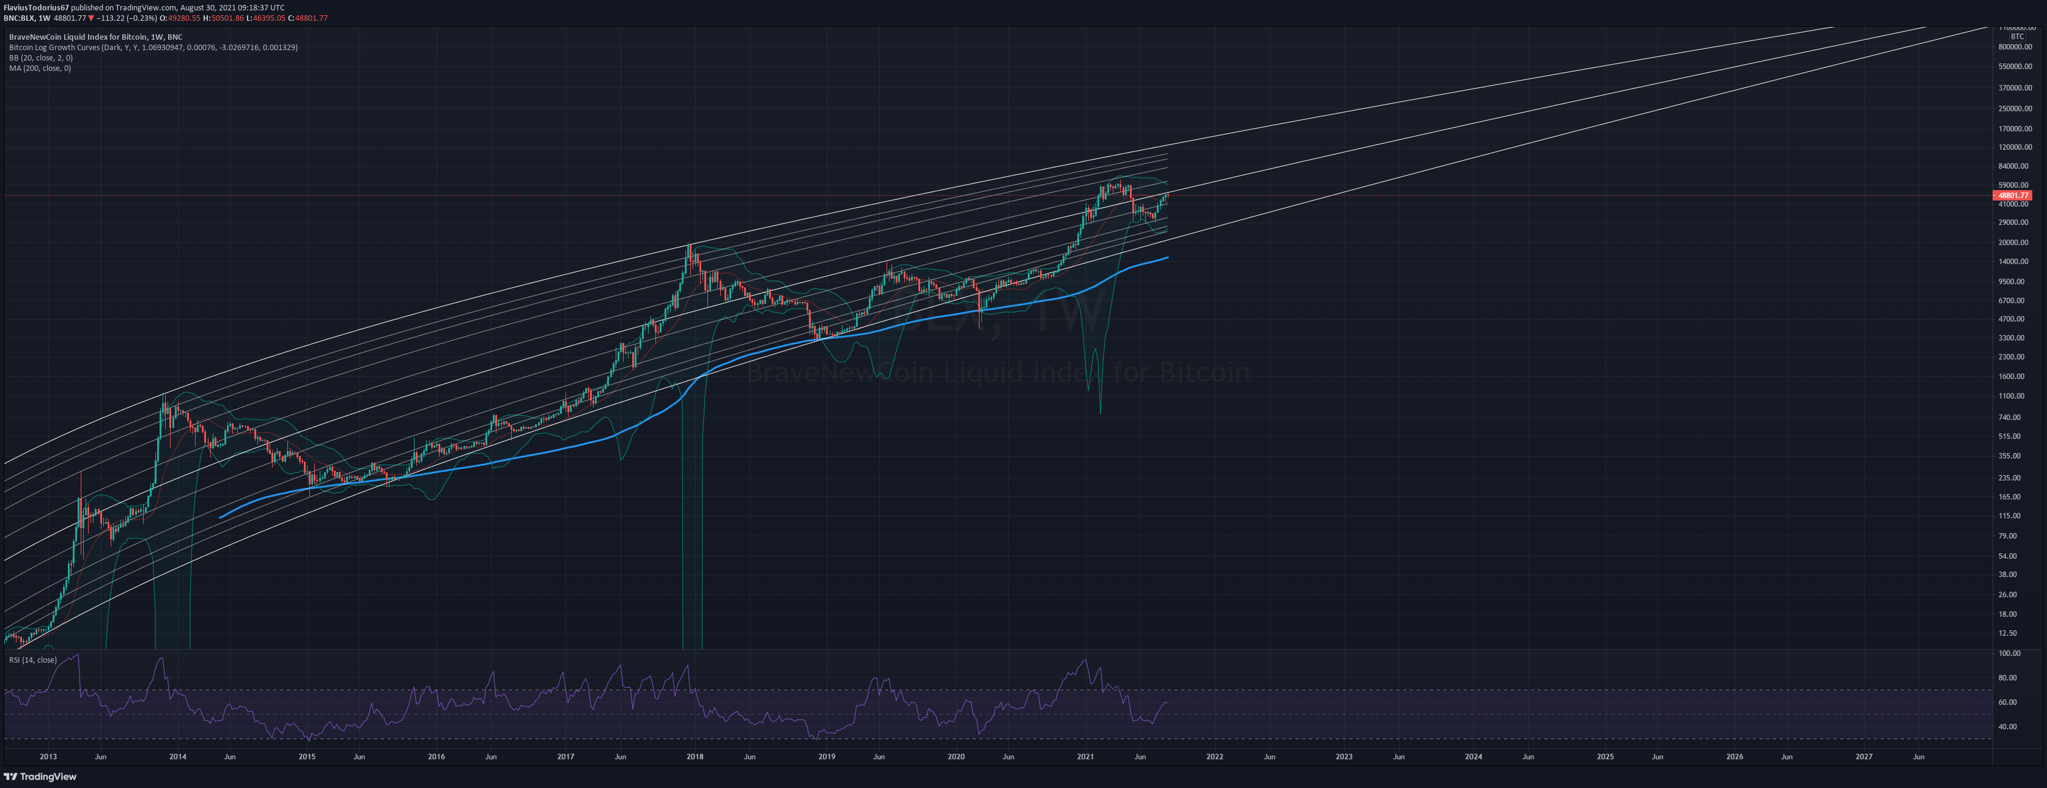Click the RSI axis 40.00 label
Image resolution: width=2047 pixels, height=788 pixels.
pos(2007,727)
